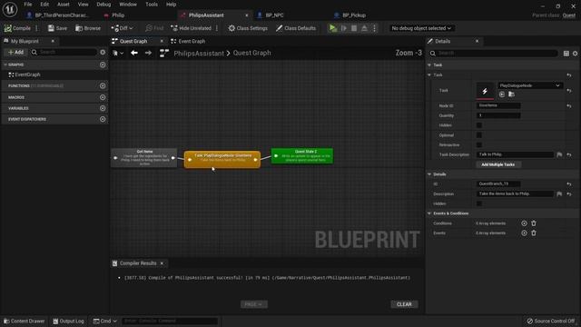
Task: Collapse the GRAPHS section
Action: (x=5, y=64)
